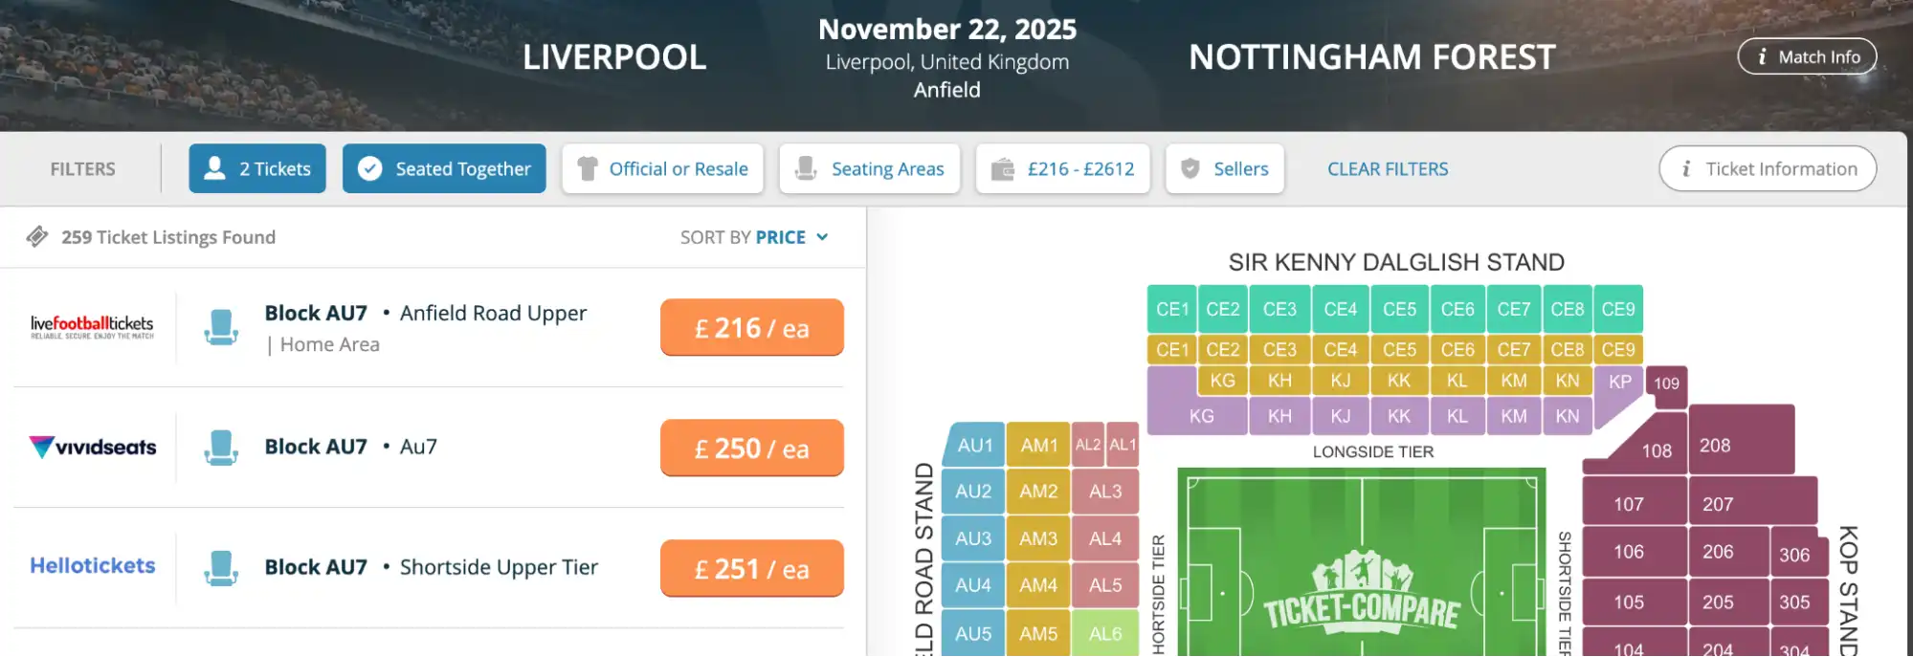Image resolution: width=1913 pixels, height=657 pixels.
Task: Click the ticket icon beside 259 Ticket Listings Found
Action: 38,236
